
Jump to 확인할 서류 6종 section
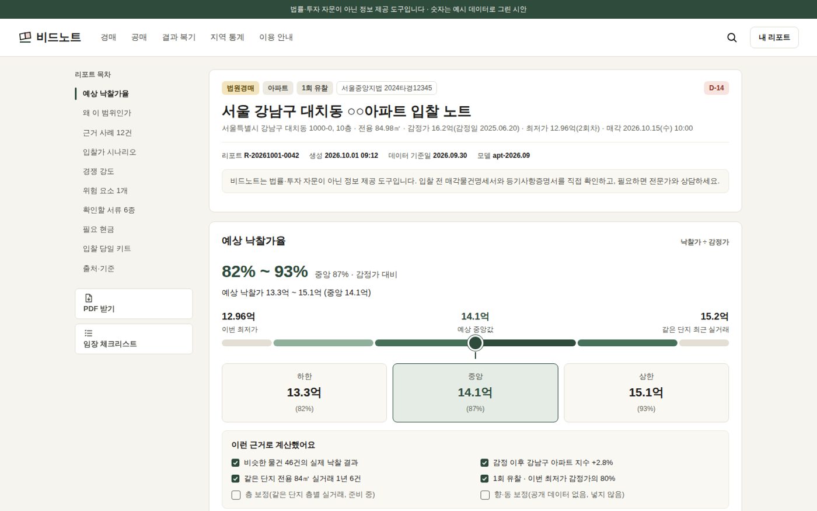(x=109, y=210)
